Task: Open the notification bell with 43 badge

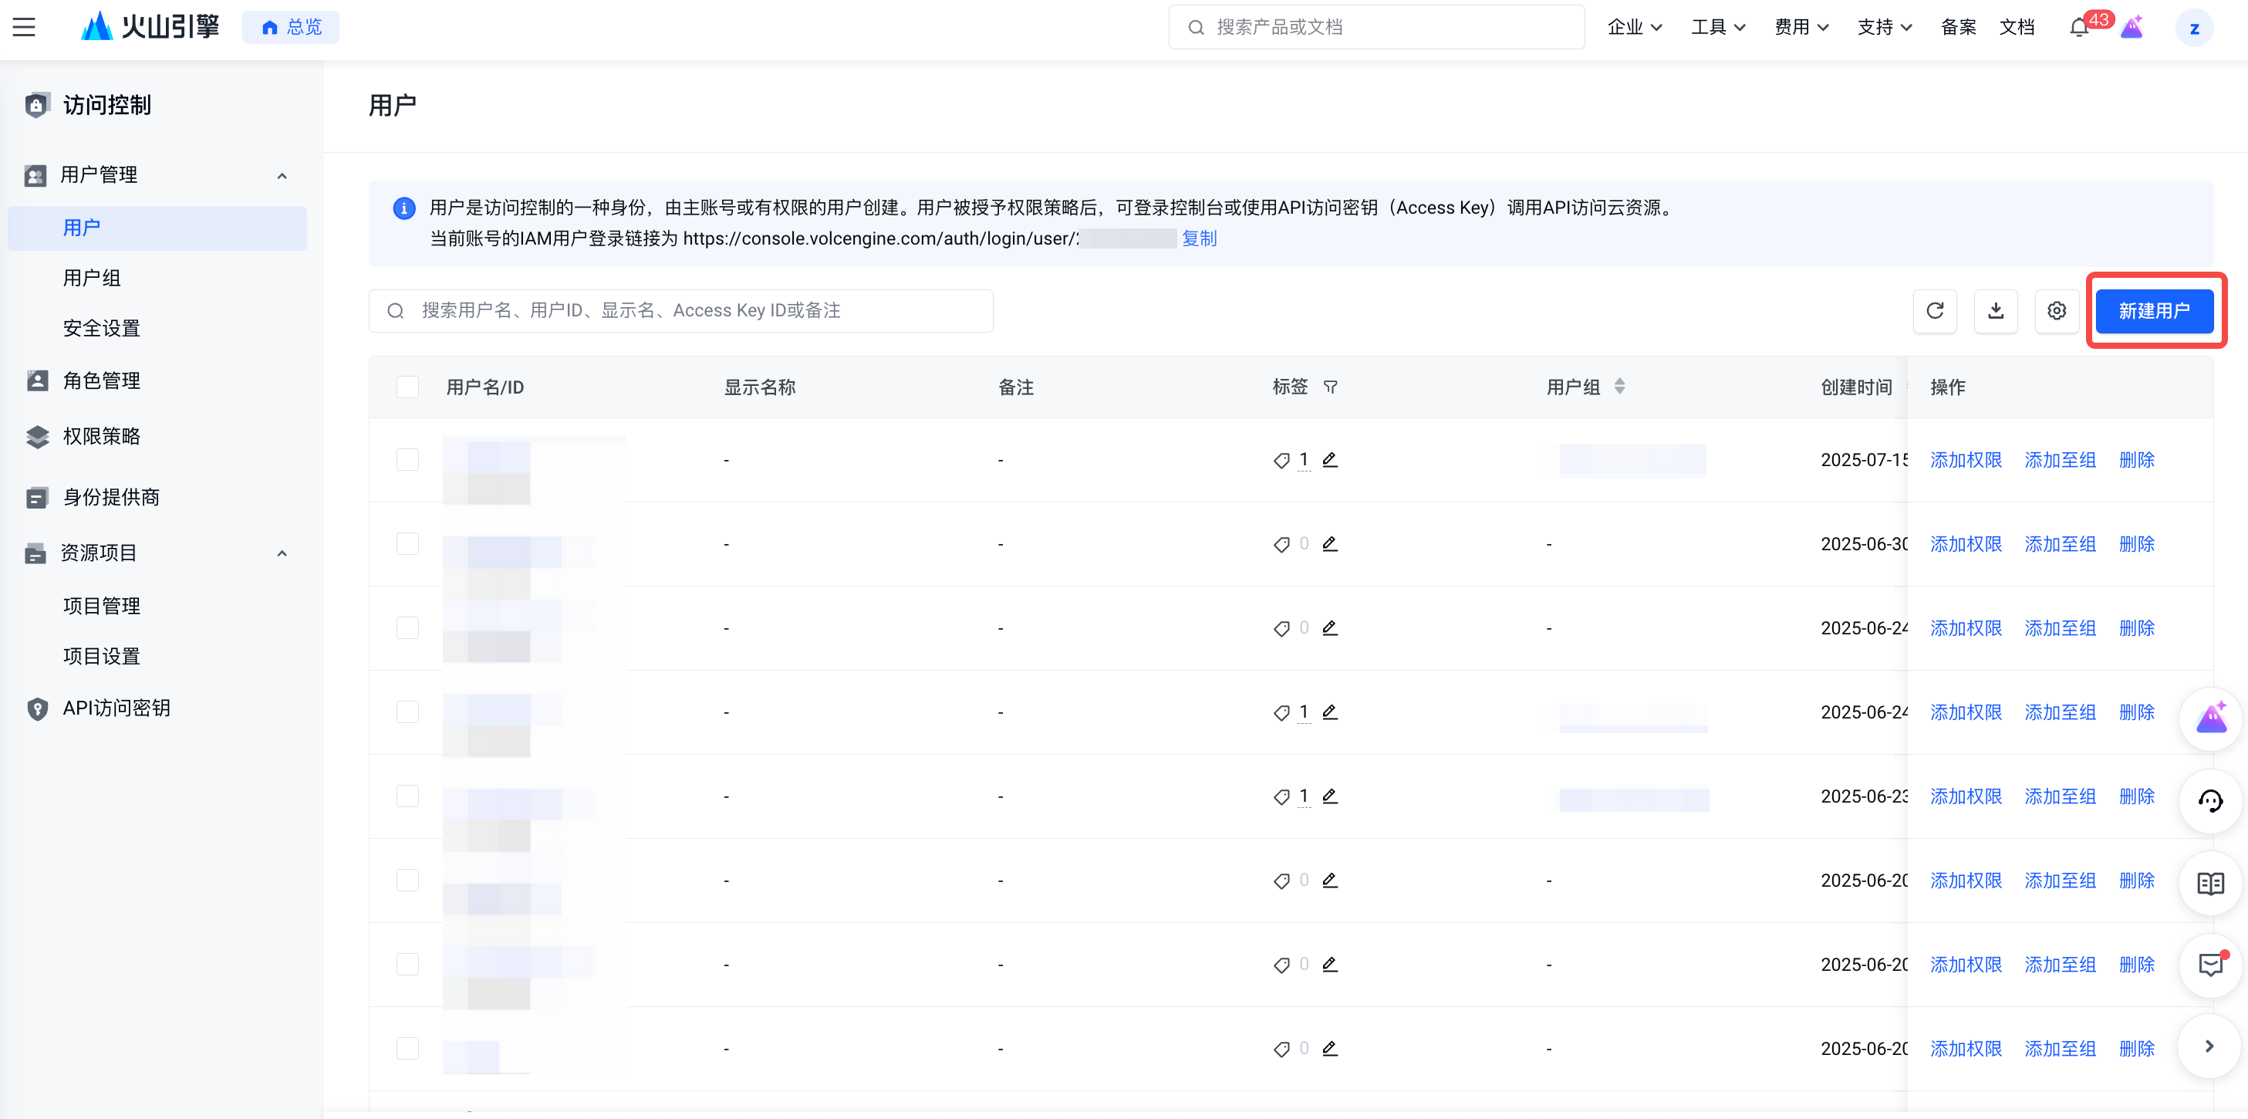Action: coord(2080,27)
